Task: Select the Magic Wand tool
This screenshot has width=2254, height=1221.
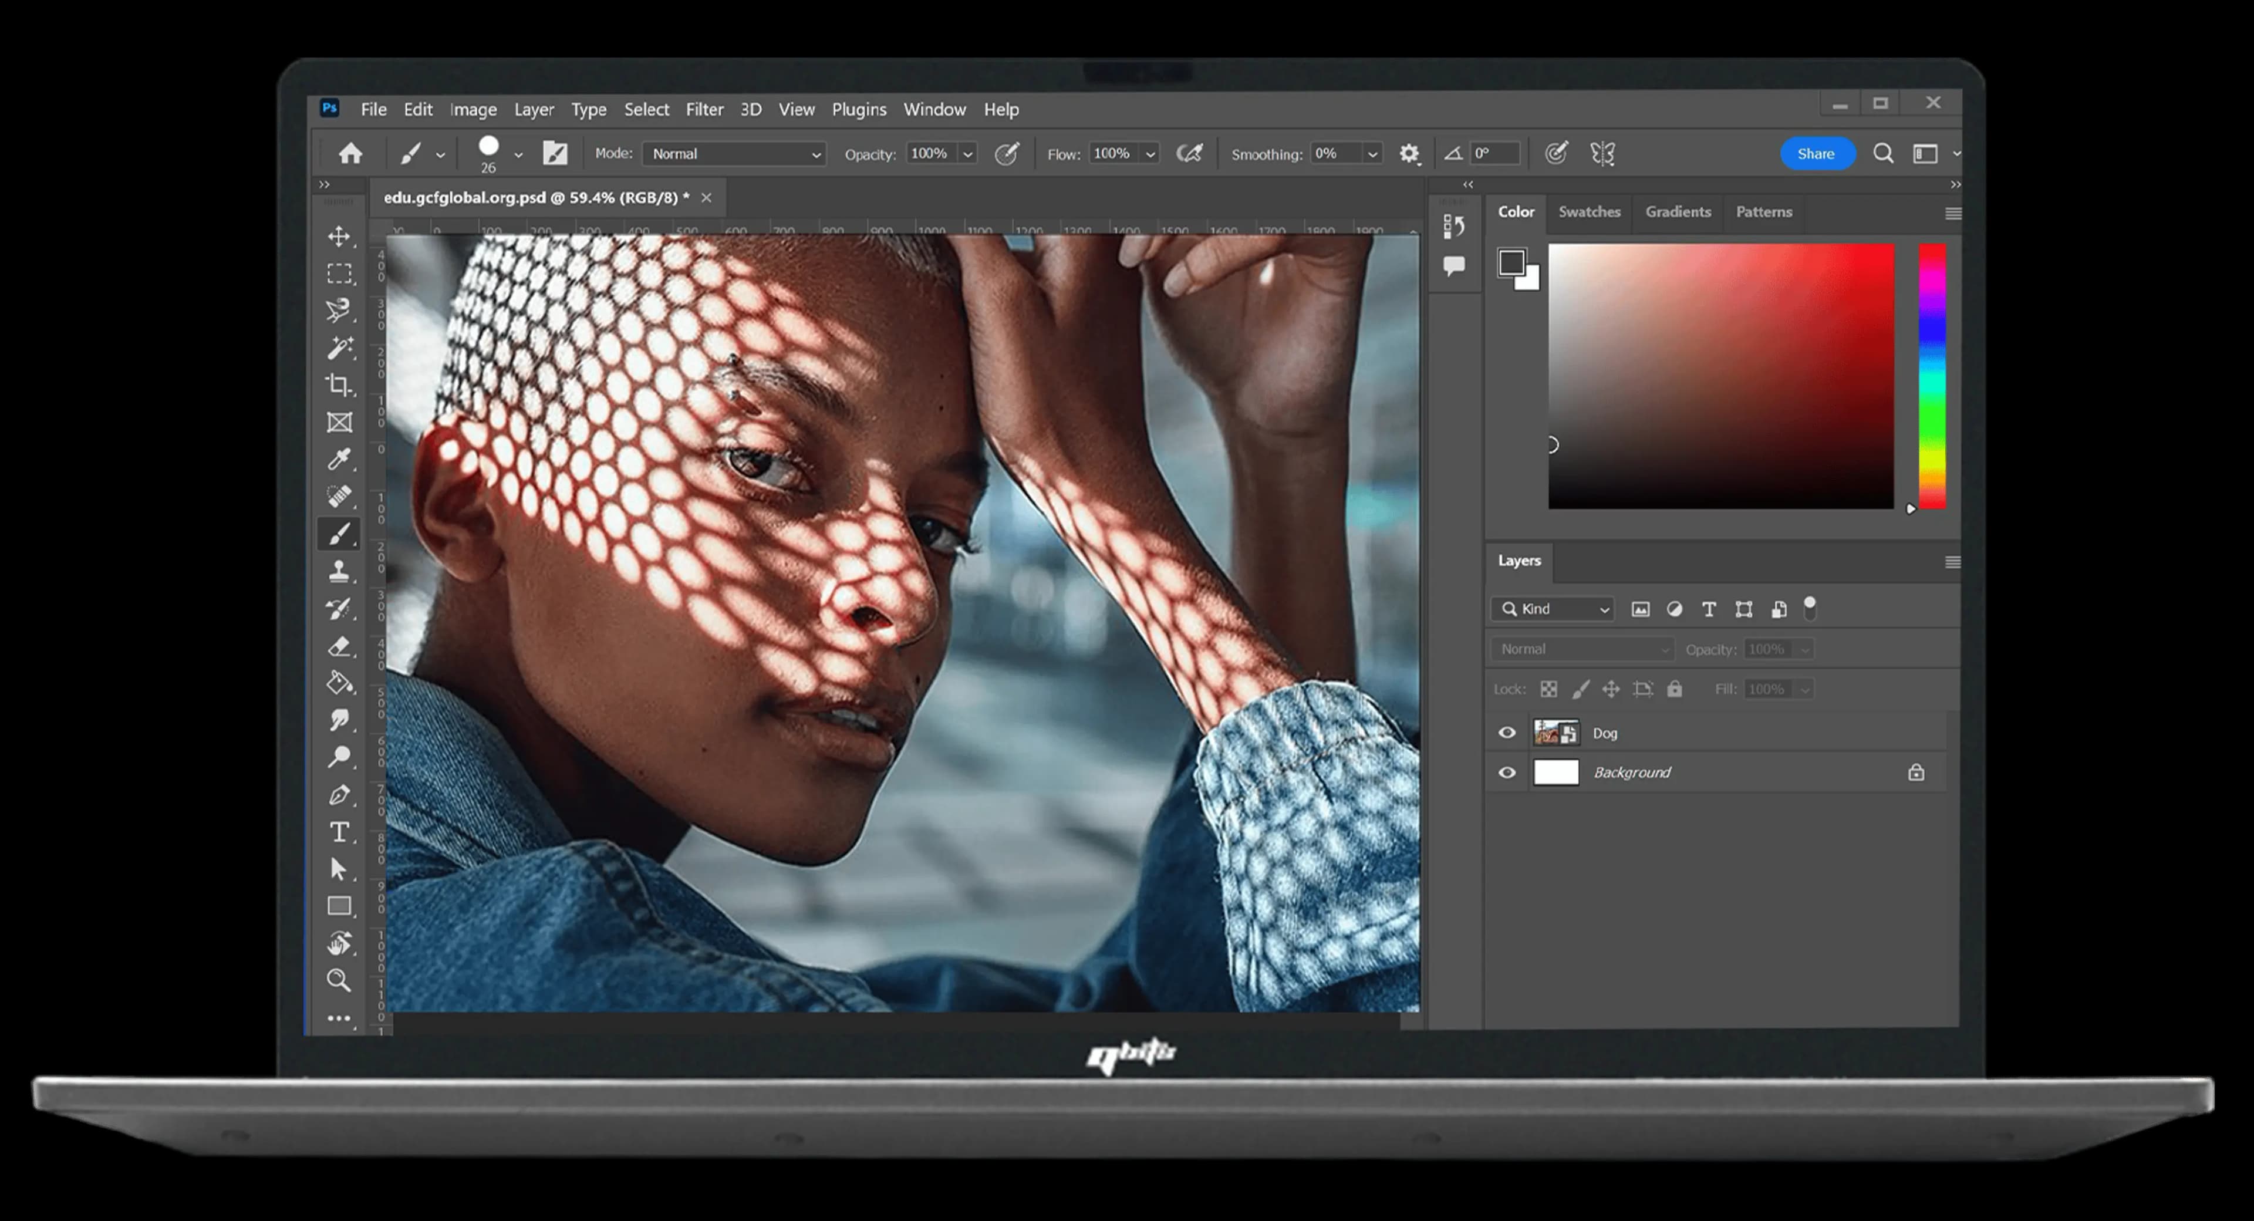Action: [x=339, y=348]
